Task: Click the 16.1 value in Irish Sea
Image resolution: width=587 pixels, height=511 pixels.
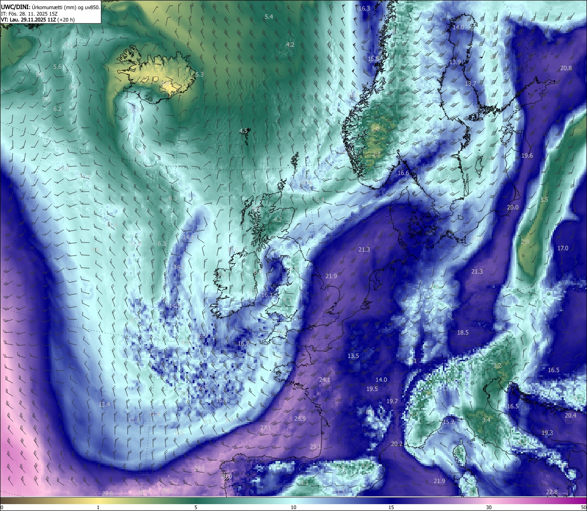Action: click(x=267, y=295)
